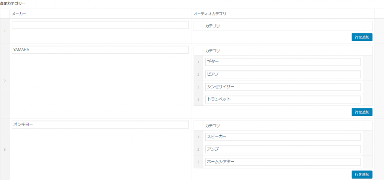Focus the トランペット category field

283,99
